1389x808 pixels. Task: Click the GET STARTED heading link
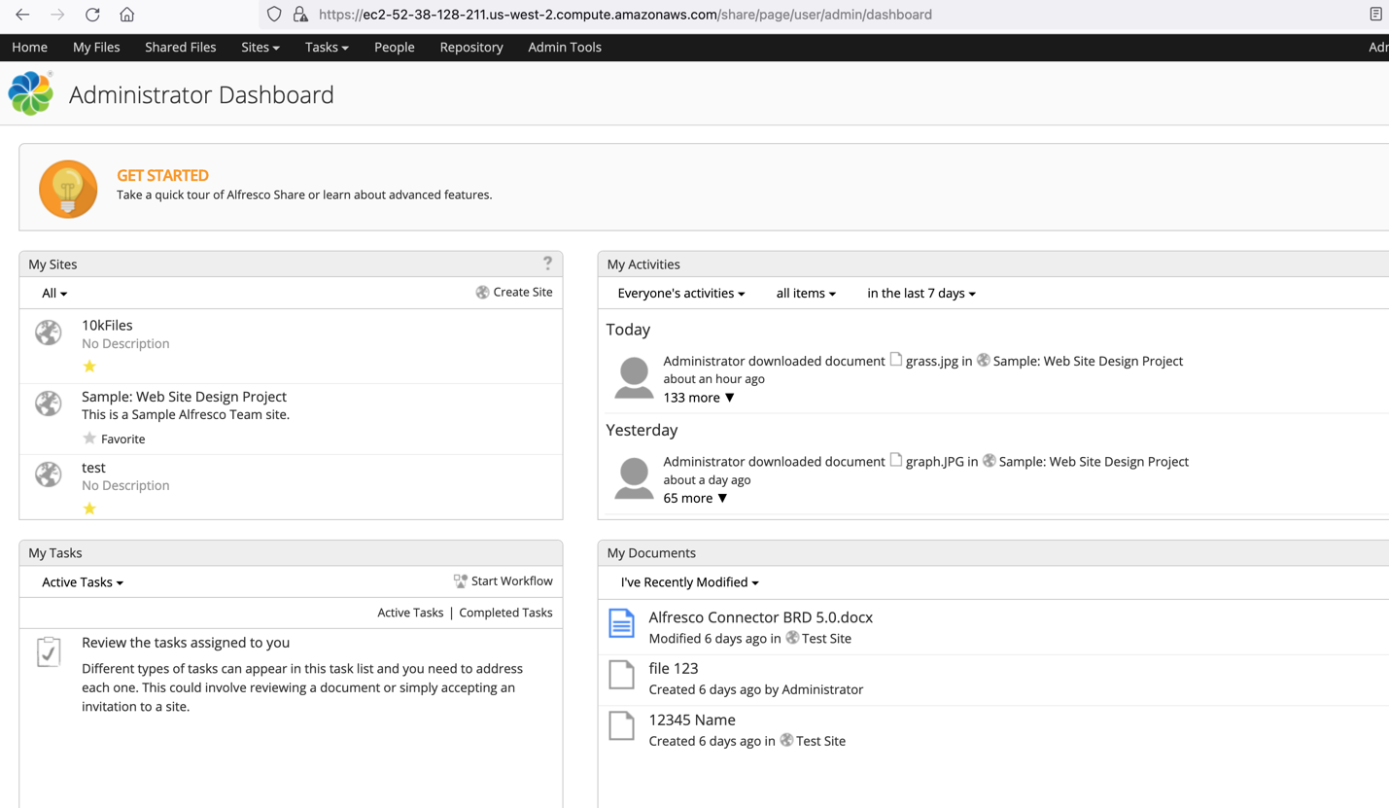(x=162, y=175)
